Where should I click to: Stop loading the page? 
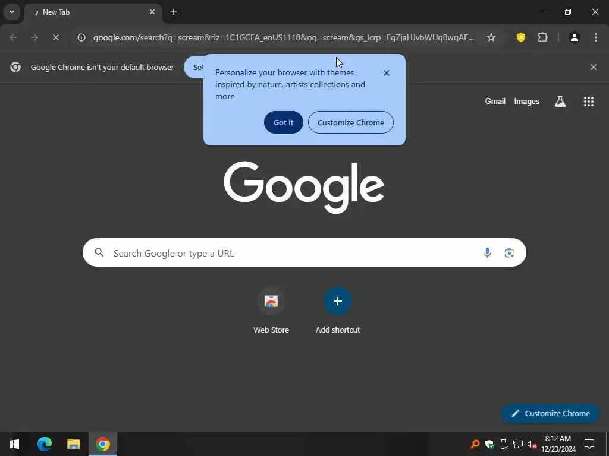pos(55,37)
